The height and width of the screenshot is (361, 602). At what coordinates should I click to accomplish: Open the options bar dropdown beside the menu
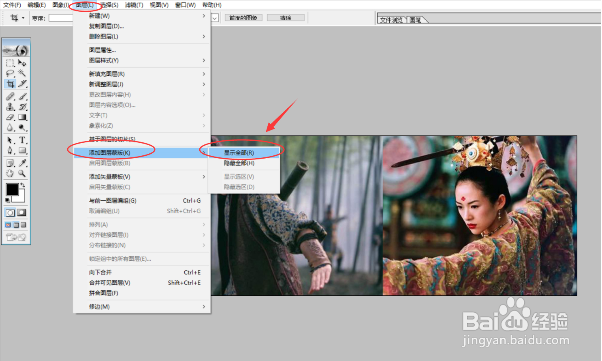coord(215,18)
